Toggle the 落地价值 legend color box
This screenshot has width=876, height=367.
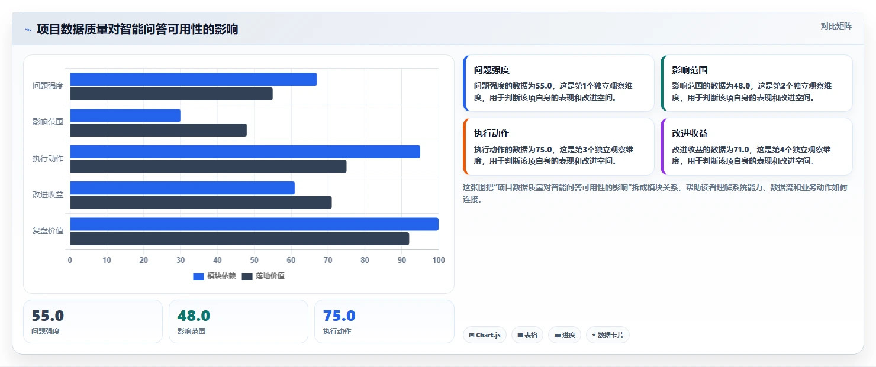pyautogui.click(x=247, y=276)
